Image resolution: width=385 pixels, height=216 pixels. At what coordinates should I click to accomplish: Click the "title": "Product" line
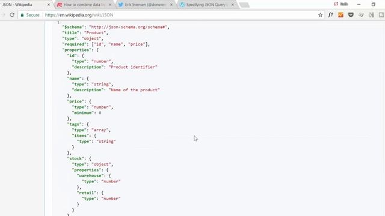click(85, 33)
